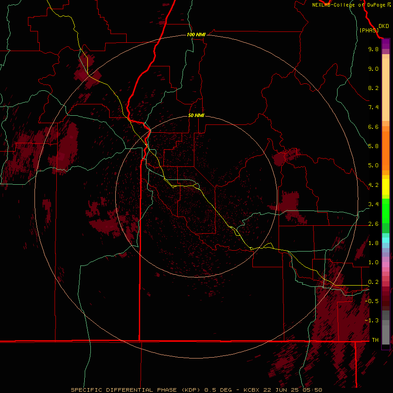Image resolution: width=393 pixels, height=393 pixels.
Task: Click the 6.6 legend value
Action: (x=373, y=127)
